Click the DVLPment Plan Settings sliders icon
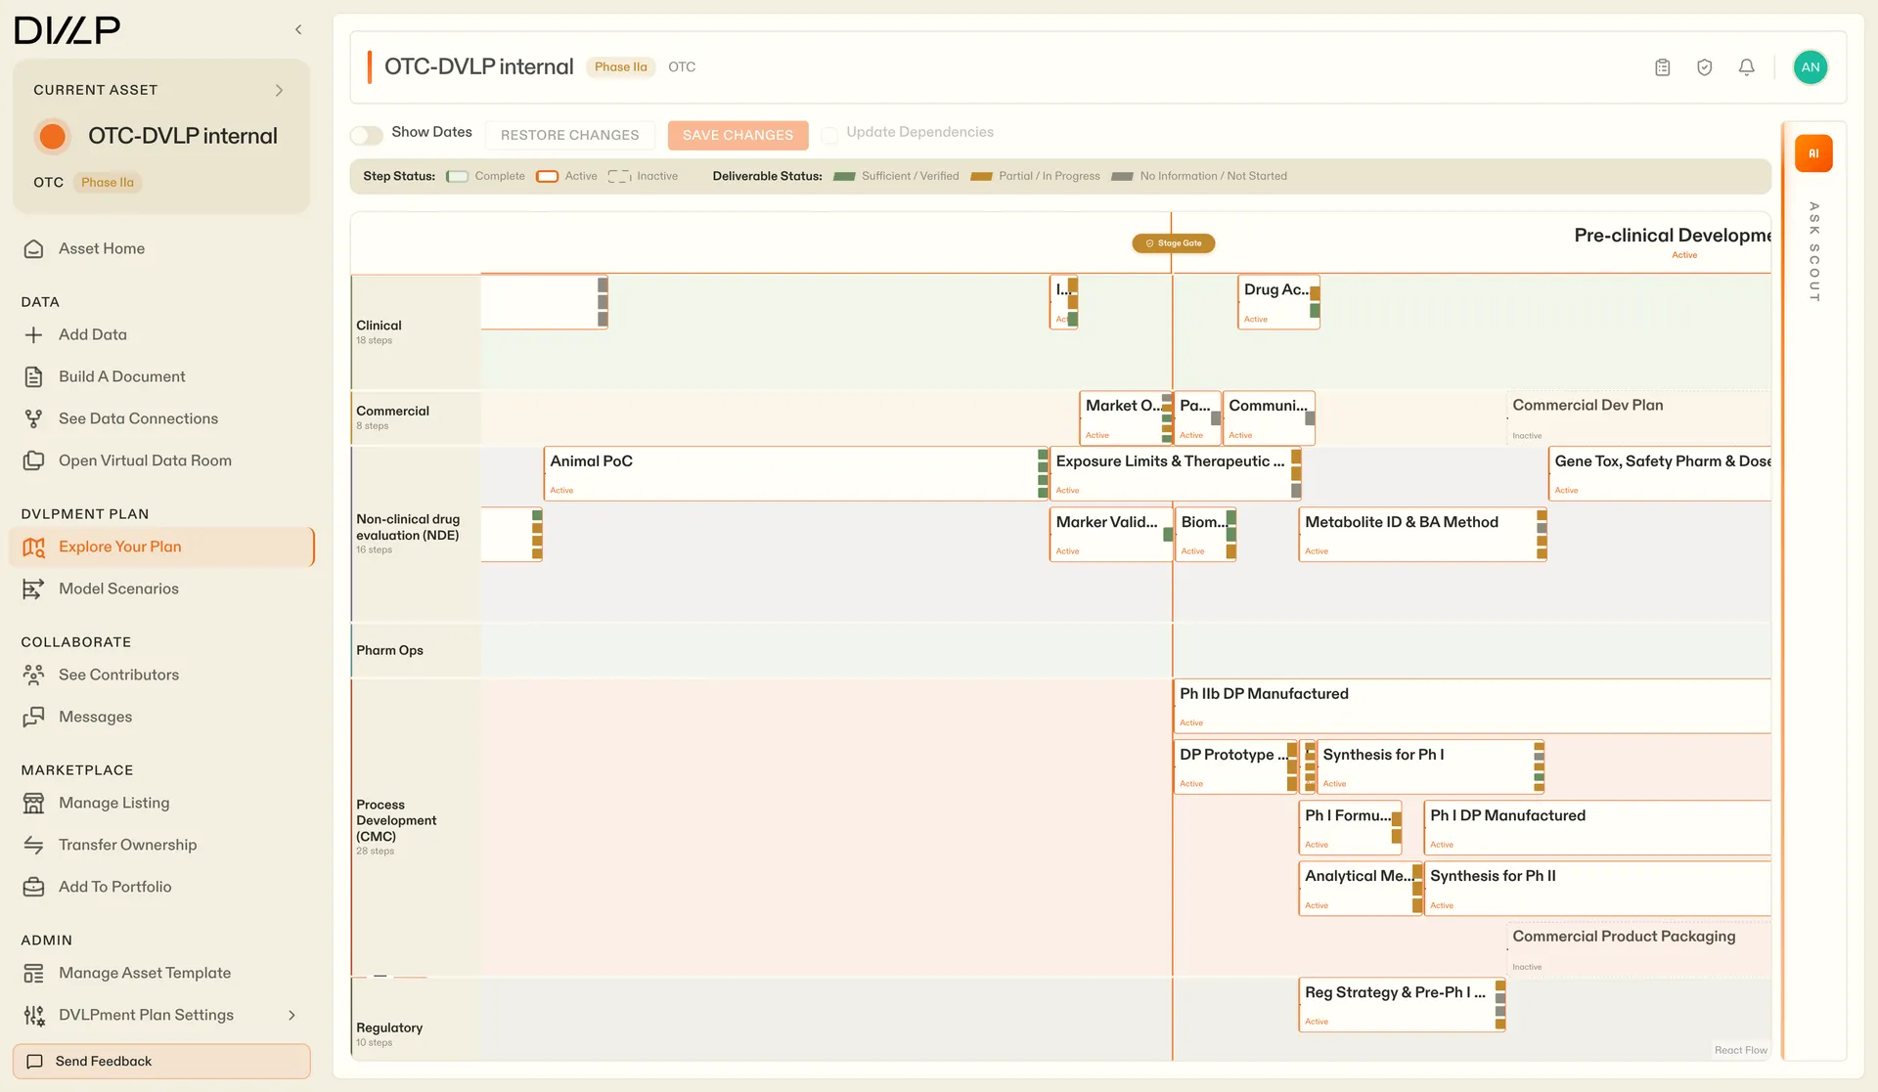This screenshot has width=1878, height=1092. (33, 1016)
